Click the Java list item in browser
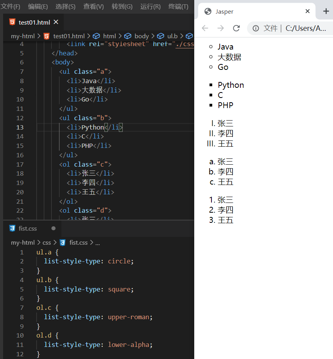Viewport: 333px width, 359px height. [226, 47]
